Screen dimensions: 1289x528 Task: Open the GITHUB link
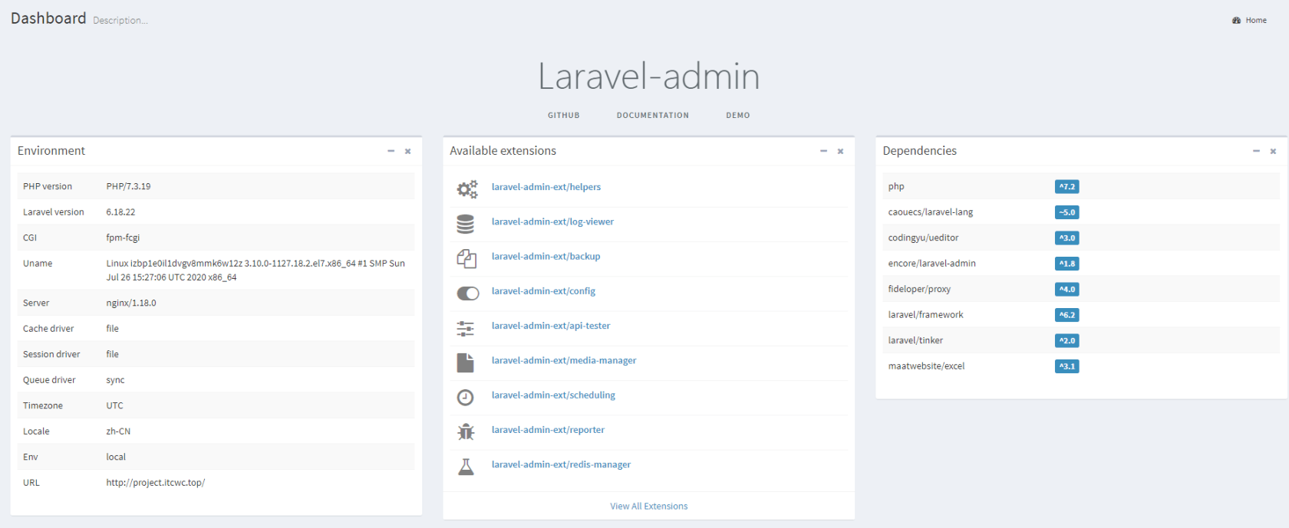pos(564,115)
